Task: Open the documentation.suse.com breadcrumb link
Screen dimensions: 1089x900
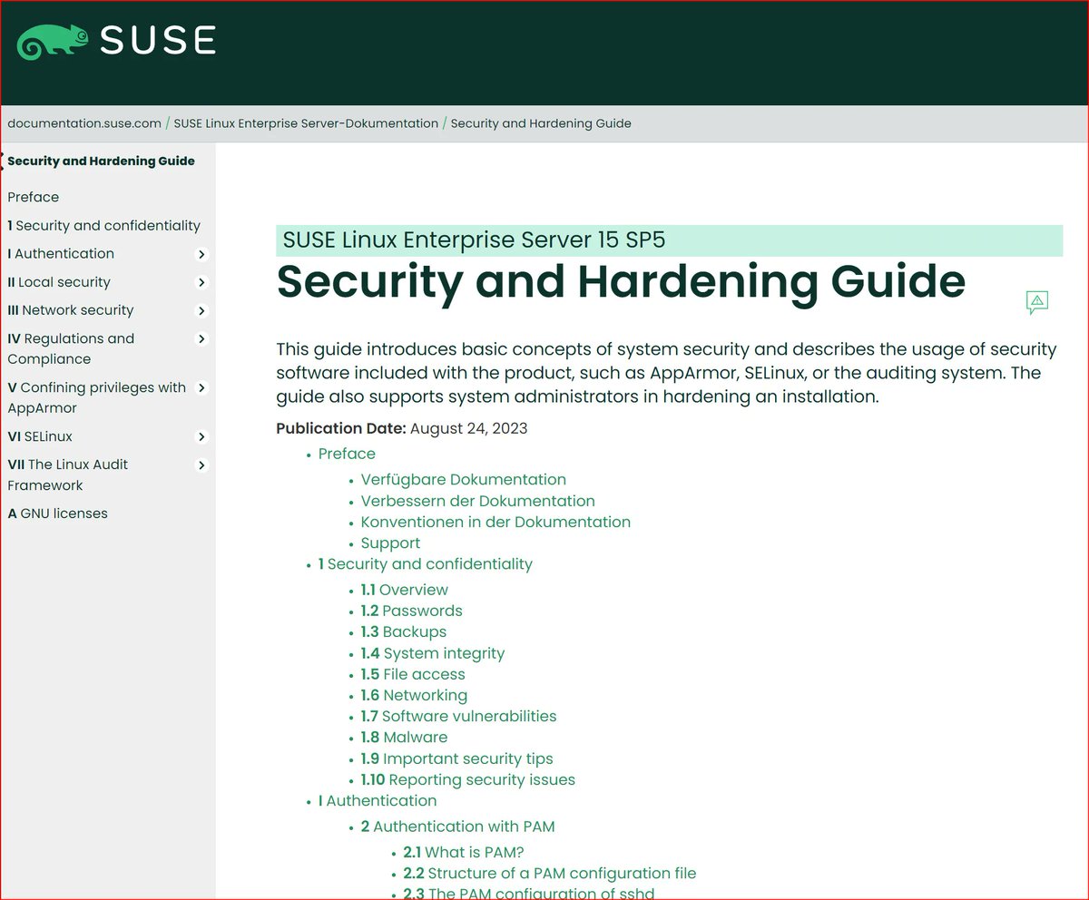Action: click(x=83, y=123)
